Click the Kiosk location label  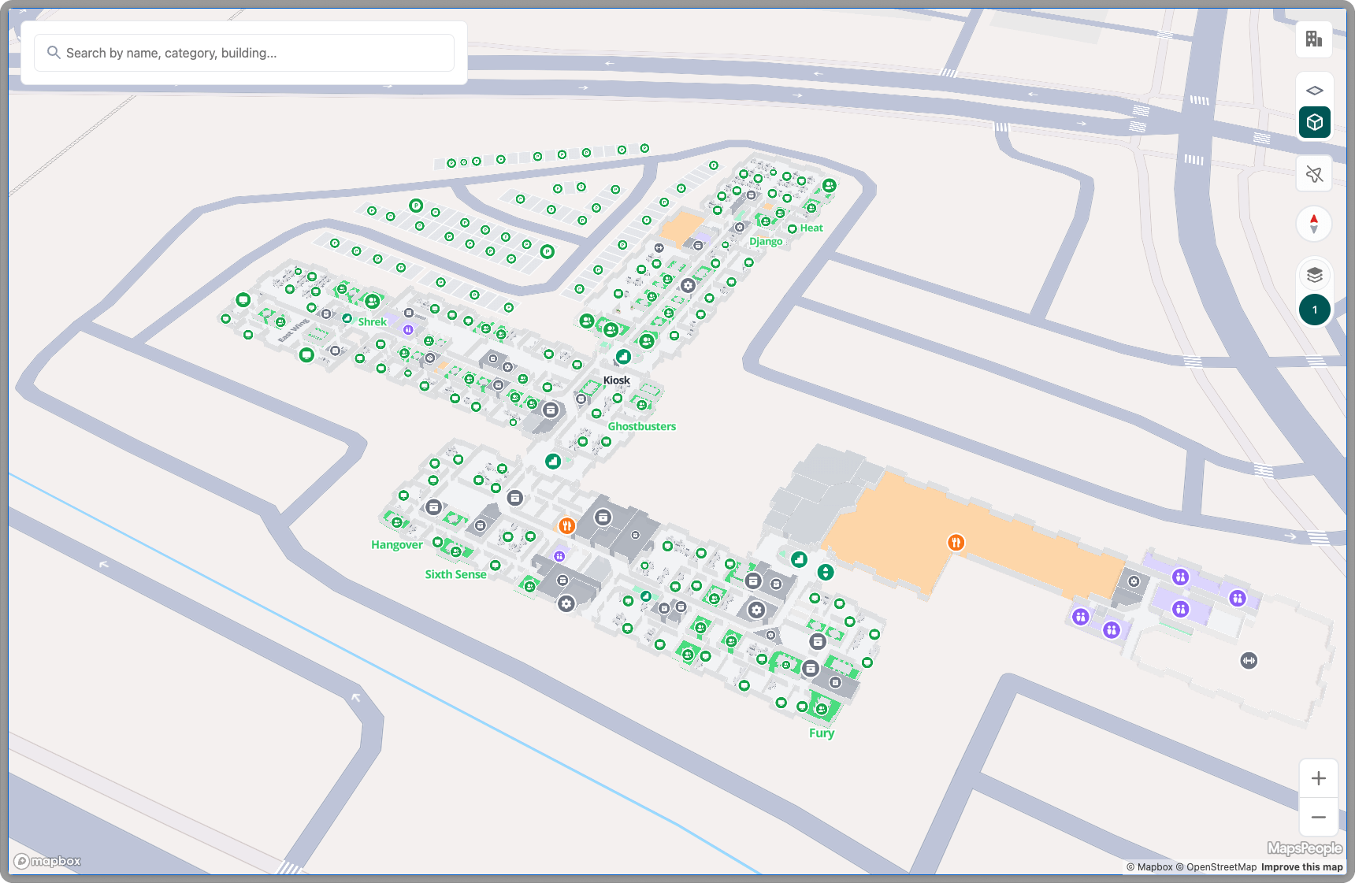pos(616,380)
